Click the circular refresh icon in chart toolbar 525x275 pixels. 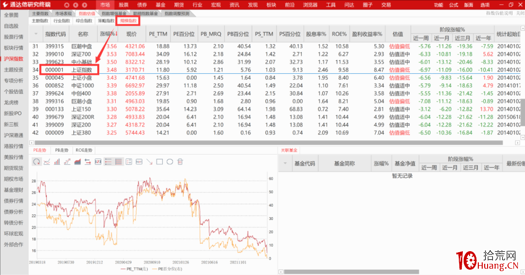pyautogui.click(x=36, y=162)
